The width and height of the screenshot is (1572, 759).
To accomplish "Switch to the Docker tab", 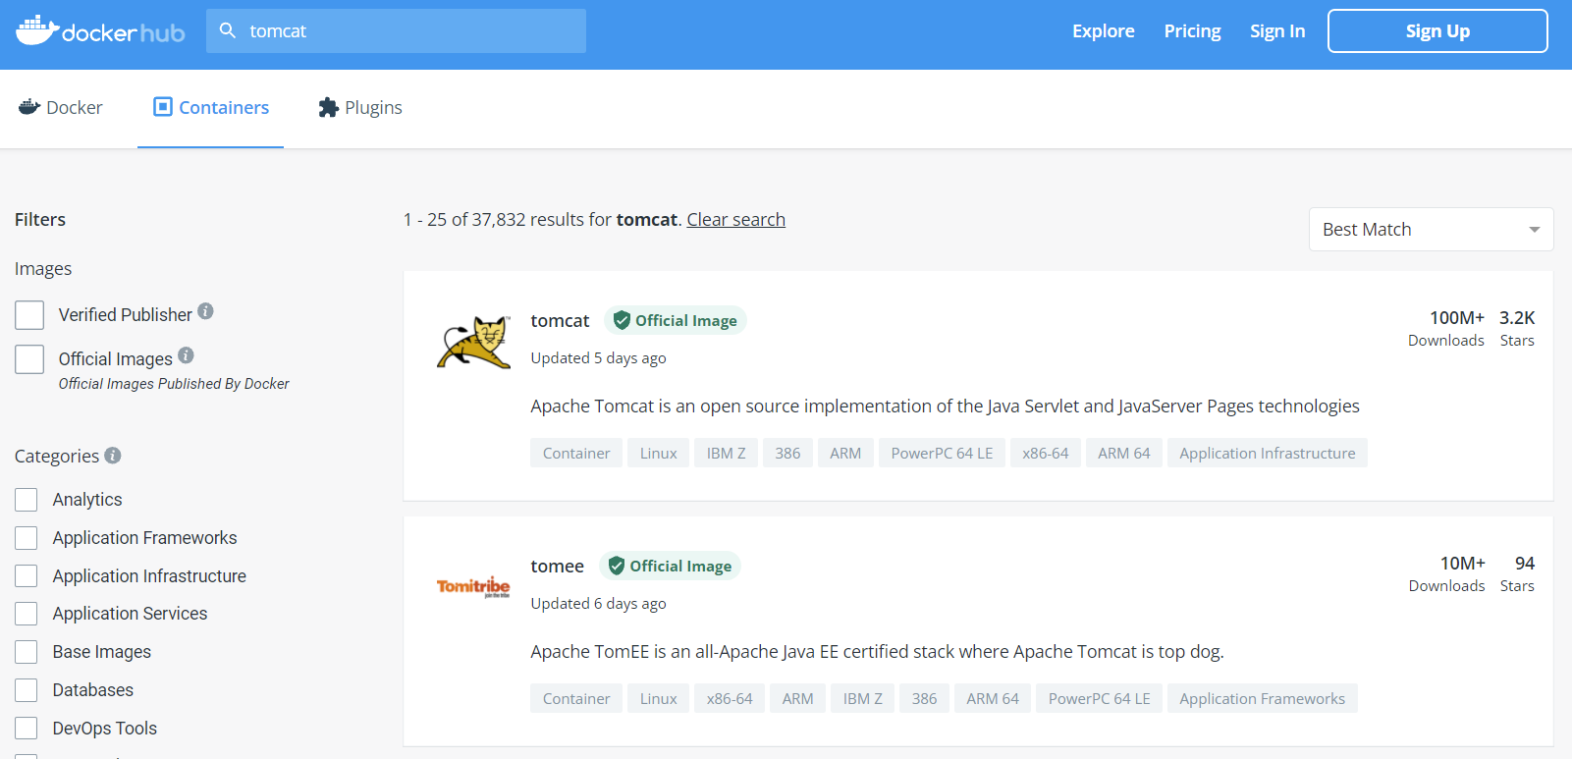I will tap(61, 108).
